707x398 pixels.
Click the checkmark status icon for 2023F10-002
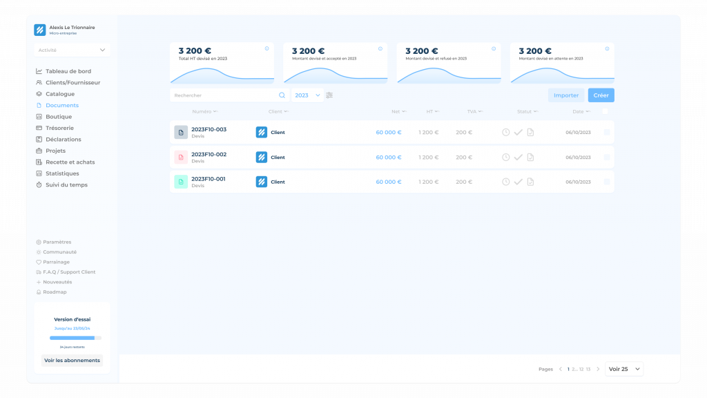(518, 157)
